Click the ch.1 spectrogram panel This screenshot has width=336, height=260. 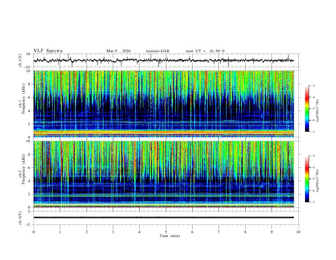[163, 104]
